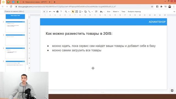Click Выбрать переход transition button
176x99 pixels.
tap(134, 12)
